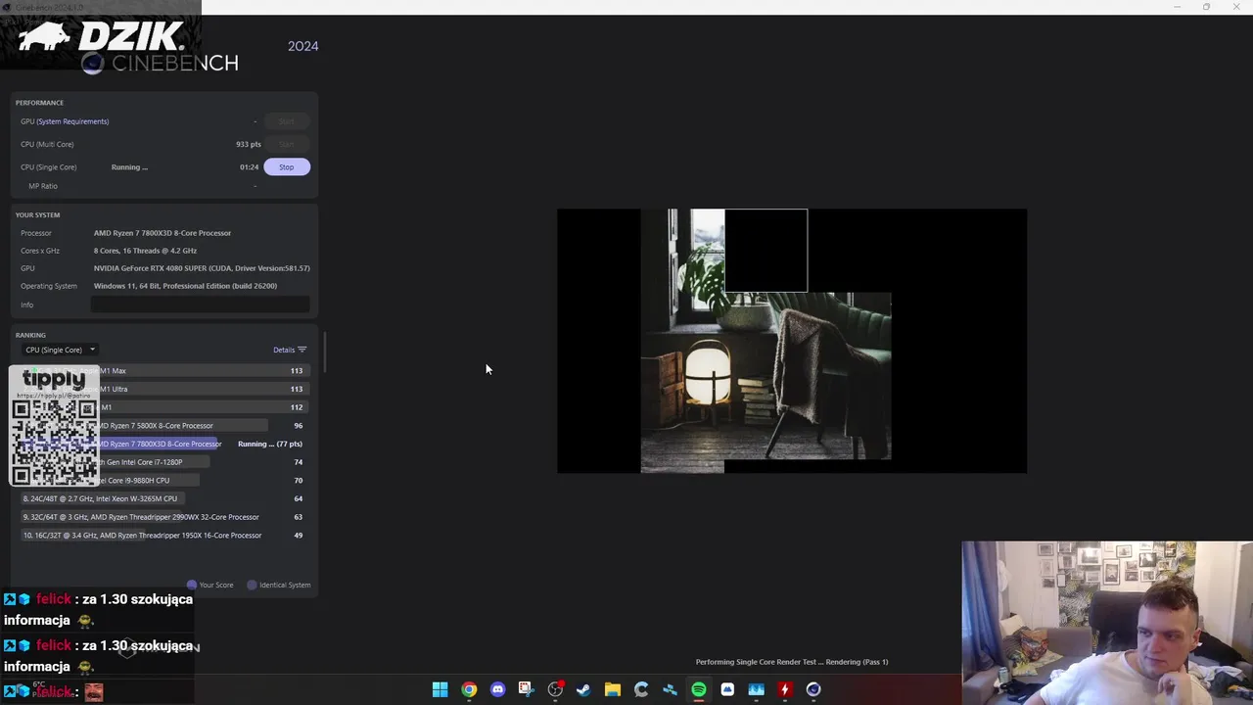Click the ranking list scrollbar

click(x=324, y=352)
